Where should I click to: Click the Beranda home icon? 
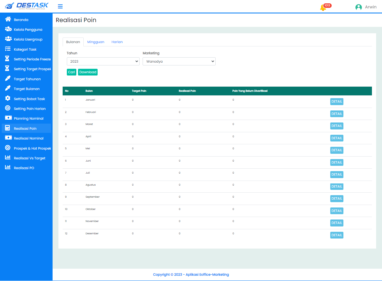pos(8,19)
